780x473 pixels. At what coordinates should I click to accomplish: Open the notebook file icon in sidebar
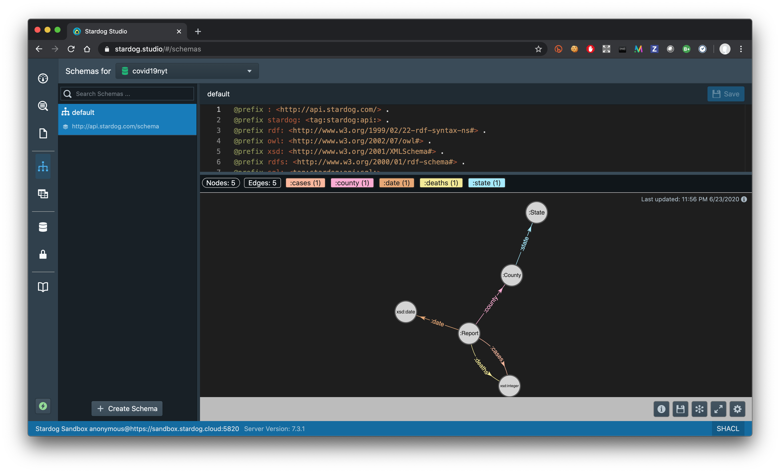pyautogui.click(x=43, y=133)
